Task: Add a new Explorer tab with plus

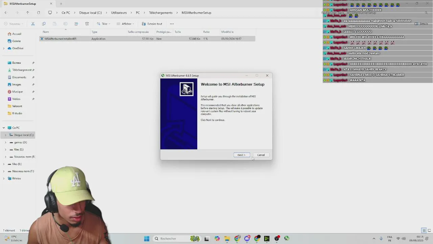Action: (x=61, y=4)
